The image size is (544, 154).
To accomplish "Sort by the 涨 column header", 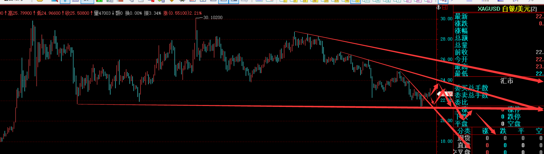I will [485, 131].
